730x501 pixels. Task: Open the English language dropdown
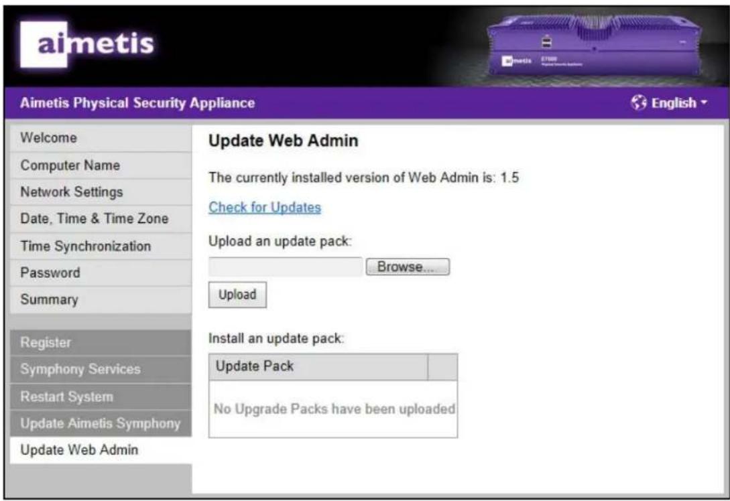(669, 102)
